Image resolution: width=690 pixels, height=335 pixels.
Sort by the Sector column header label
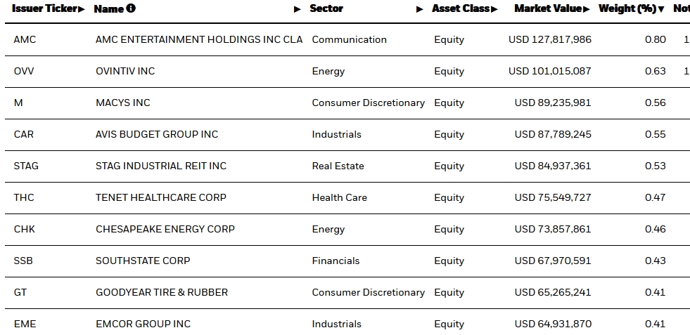326,9
